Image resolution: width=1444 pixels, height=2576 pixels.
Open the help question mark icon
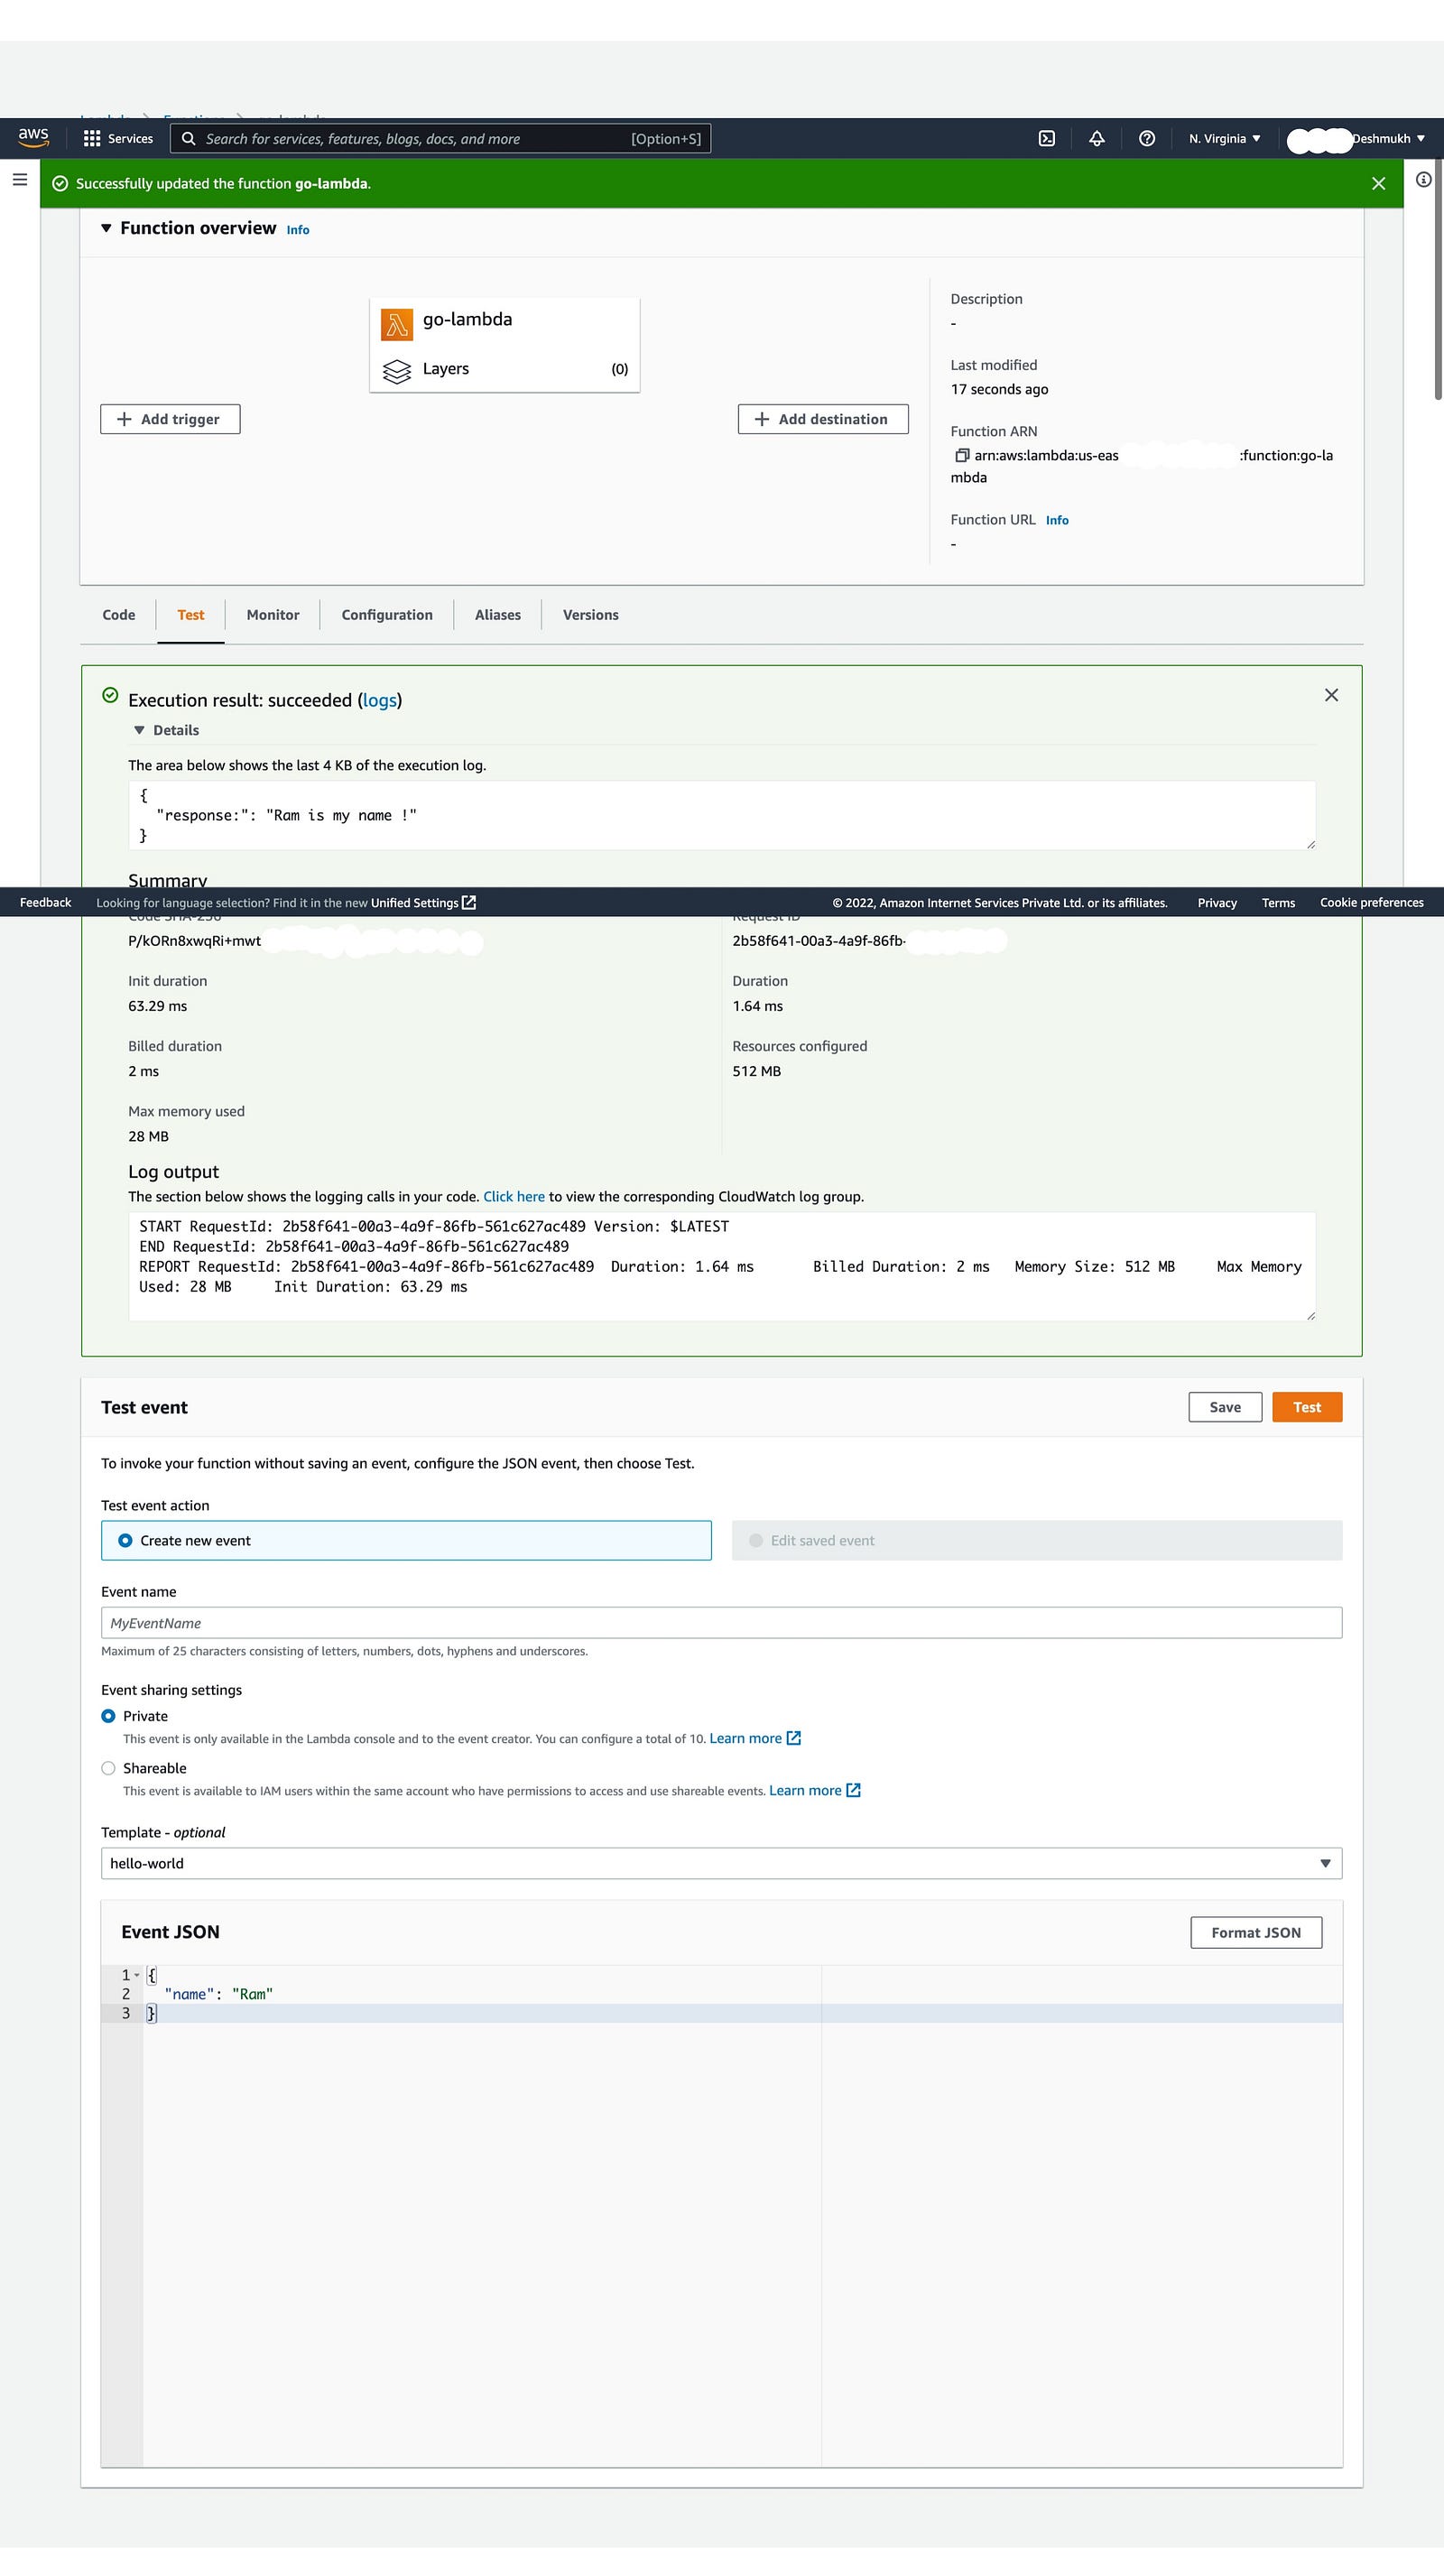pos(1146,139)
